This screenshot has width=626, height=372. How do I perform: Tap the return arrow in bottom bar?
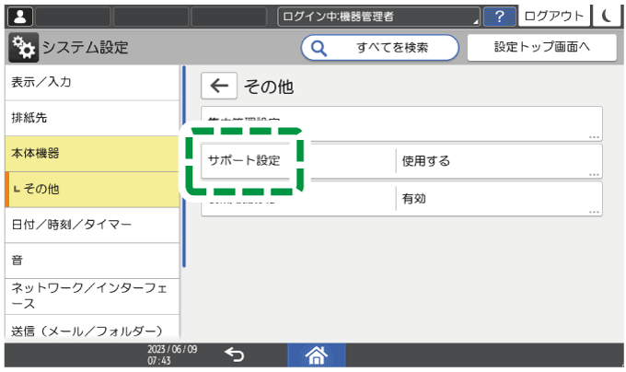click(x=234, y=355)
